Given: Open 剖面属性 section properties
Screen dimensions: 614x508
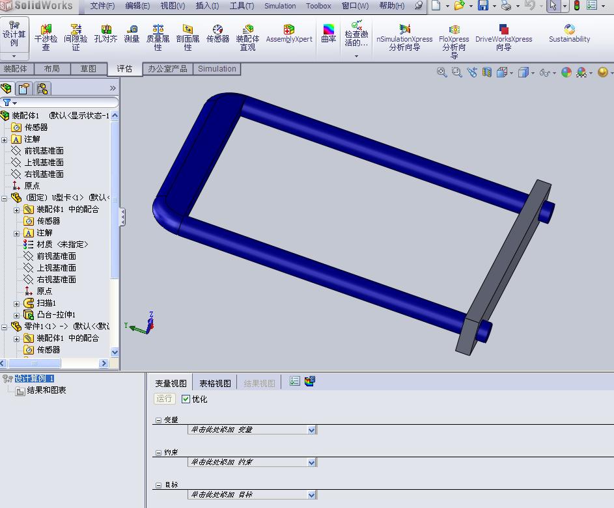Looking at the screenshot, I should (x=188, y=38).
